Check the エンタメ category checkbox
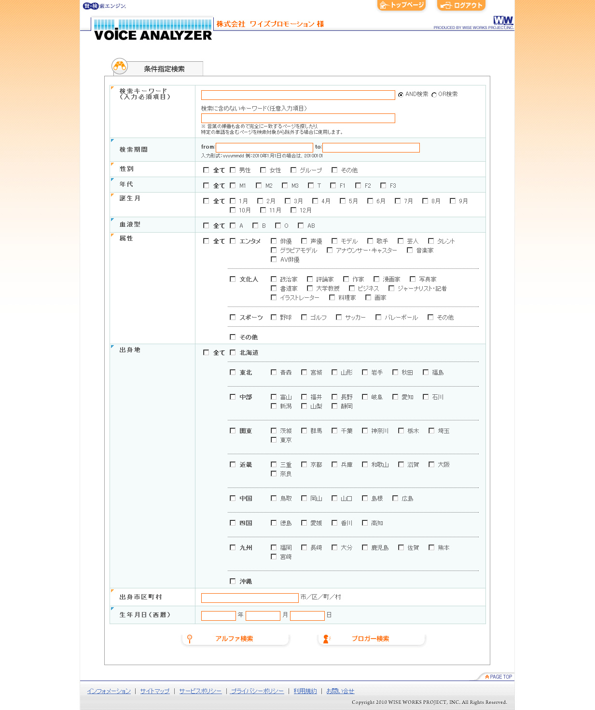This screenshot has width=595, height=710. click(233, 241)
